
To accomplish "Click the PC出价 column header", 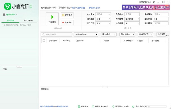I will point(141,41).
